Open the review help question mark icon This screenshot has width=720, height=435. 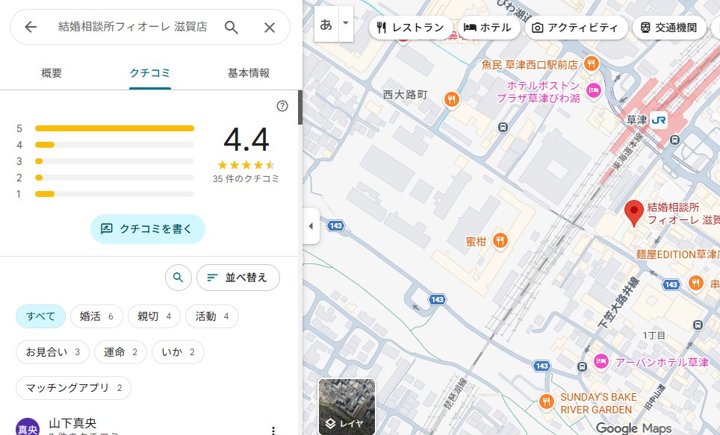[282, 106]
